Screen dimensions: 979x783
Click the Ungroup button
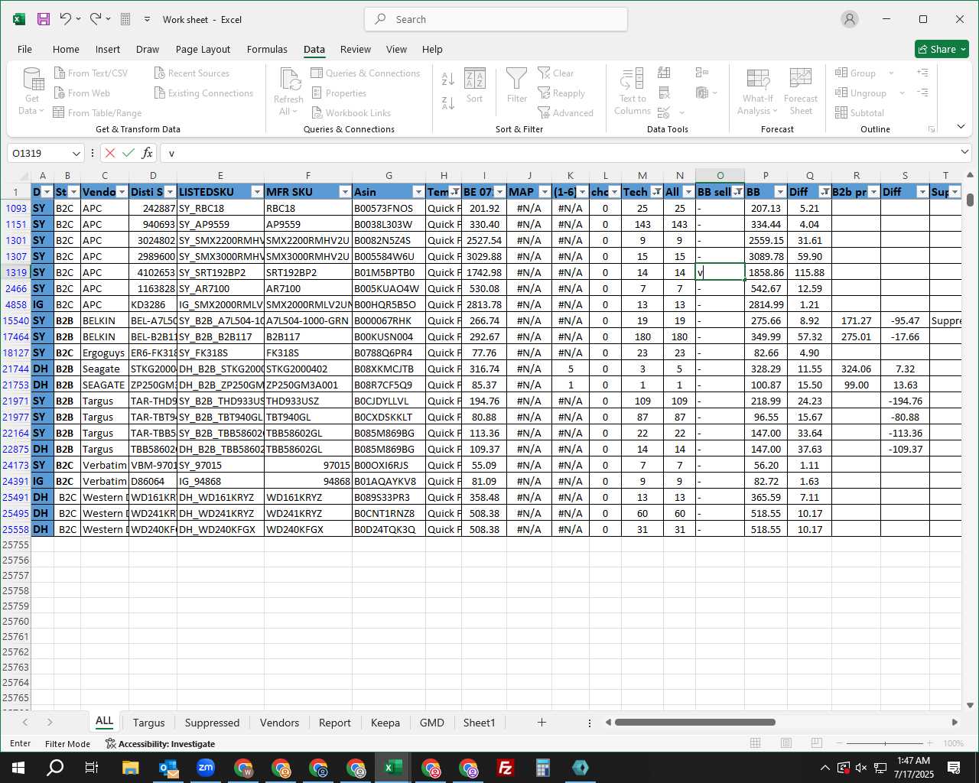pos(861,93)
